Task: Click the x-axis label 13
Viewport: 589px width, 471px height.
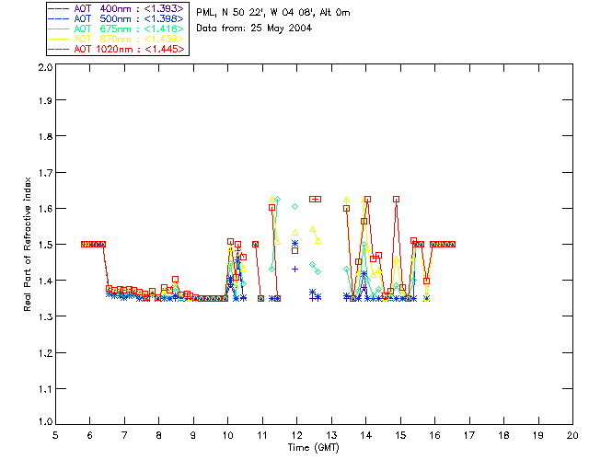Action: click(x=331, y=435)
